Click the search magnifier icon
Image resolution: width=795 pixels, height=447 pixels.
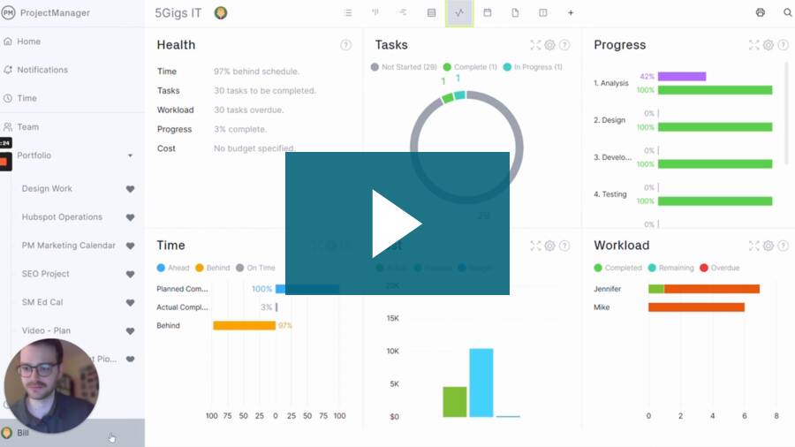point(787,12)
